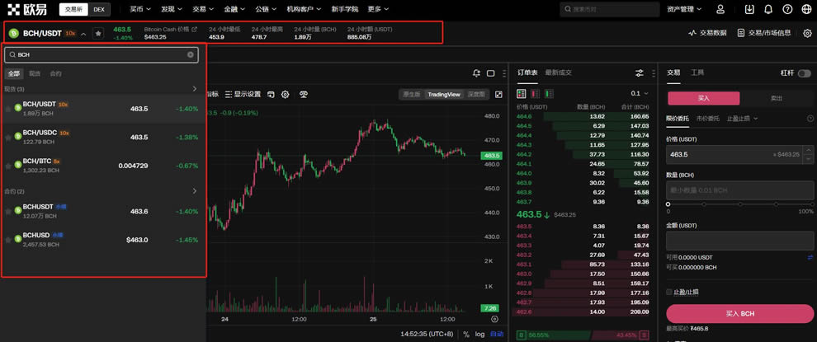Open the user account profile icon
The height and width of the screenshot is (342, 817).
click(x=720, y=10)
